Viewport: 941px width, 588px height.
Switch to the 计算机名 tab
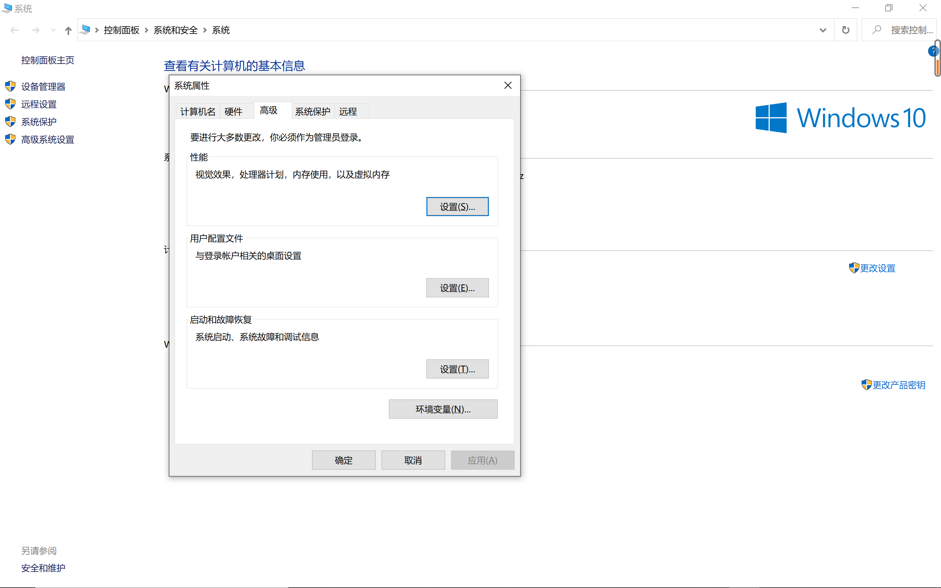[197, 112]
